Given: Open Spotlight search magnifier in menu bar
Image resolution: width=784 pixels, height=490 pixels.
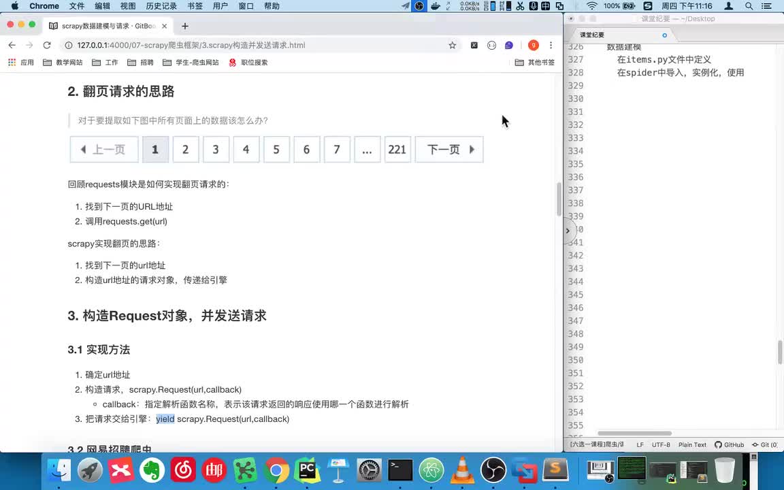Looking at the screenshot, I should [749, 6].
